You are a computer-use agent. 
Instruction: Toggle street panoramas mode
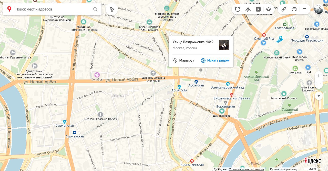coord(248,9)
